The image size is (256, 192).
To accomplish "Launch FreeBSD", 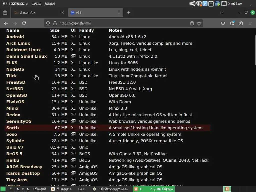I will coord(16,82).
